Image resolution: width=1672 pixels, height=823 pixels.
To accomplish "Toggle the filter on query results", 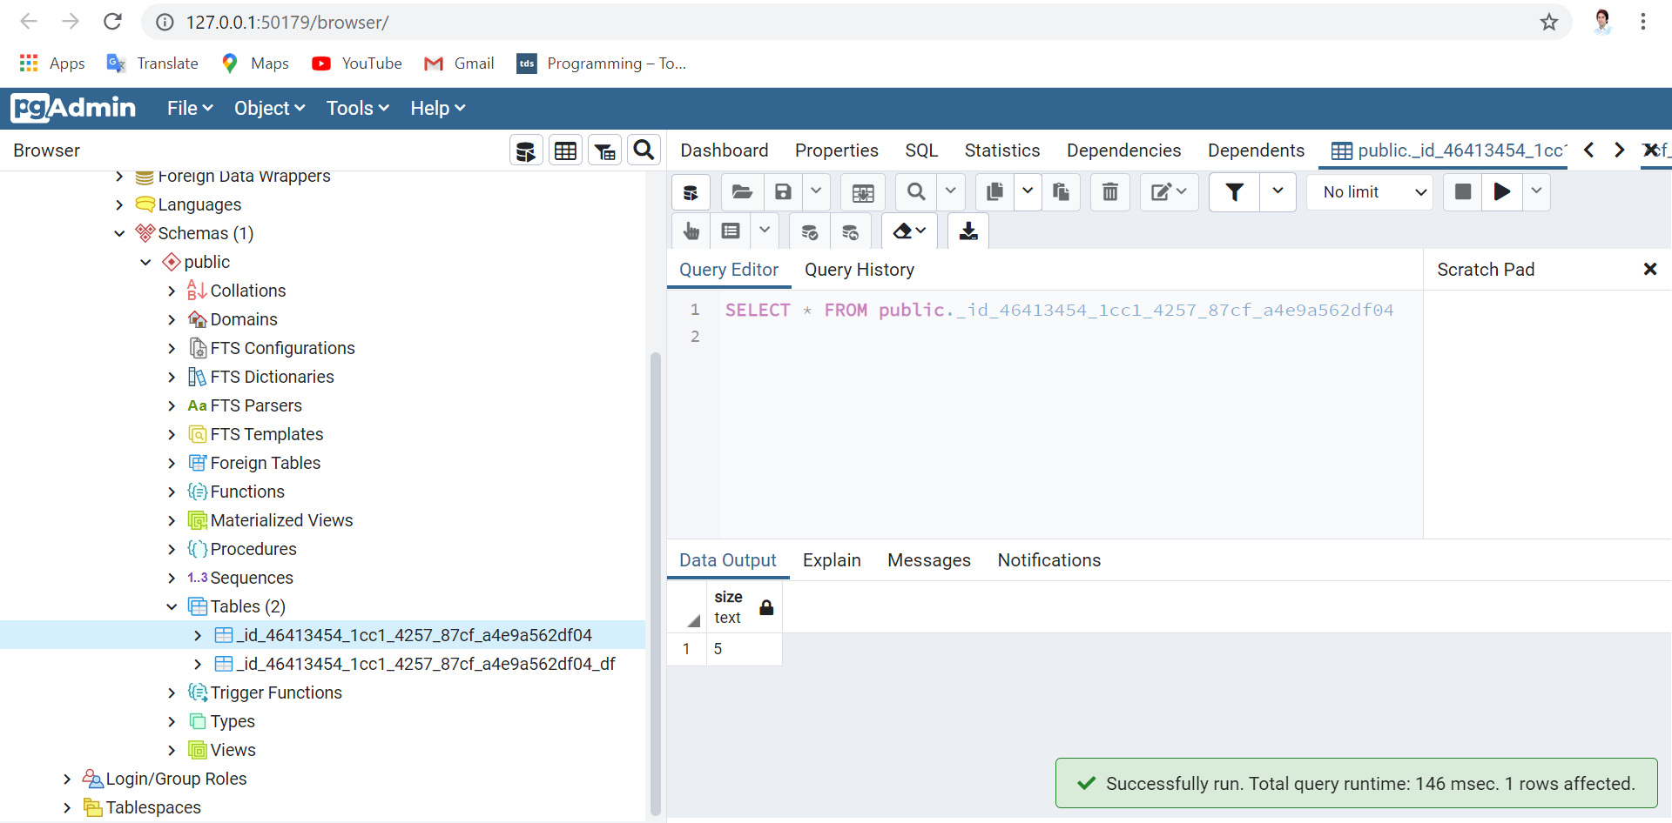I will [1233, 191].
